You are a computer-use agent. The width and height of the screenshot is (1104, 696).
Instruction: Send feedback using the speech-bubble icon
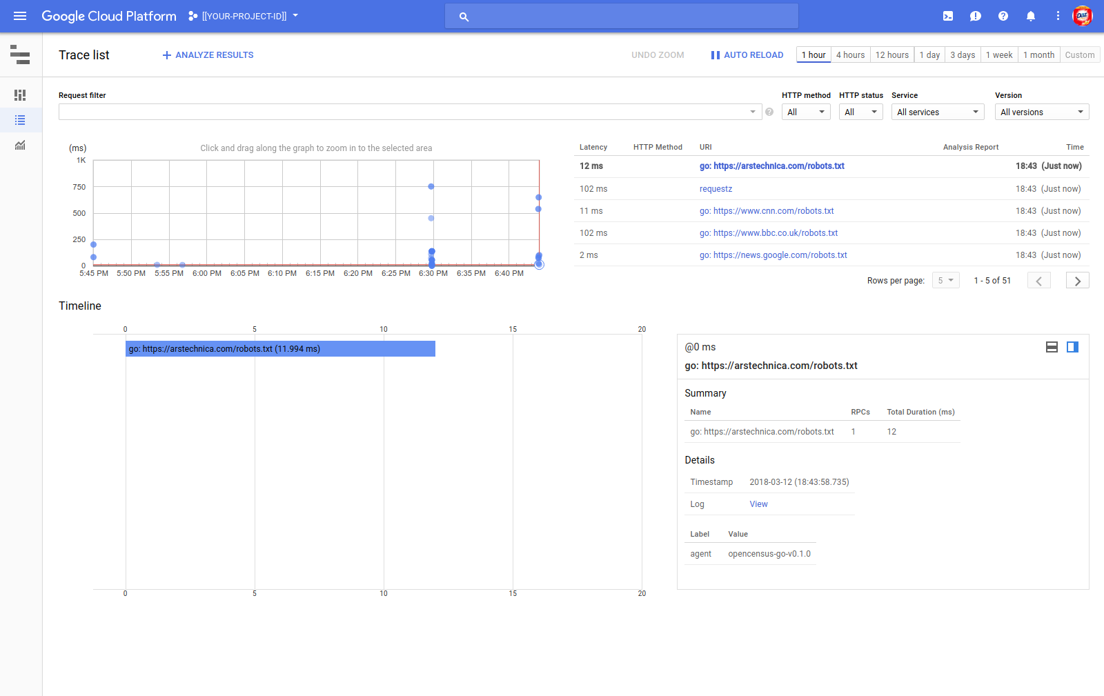976,15
